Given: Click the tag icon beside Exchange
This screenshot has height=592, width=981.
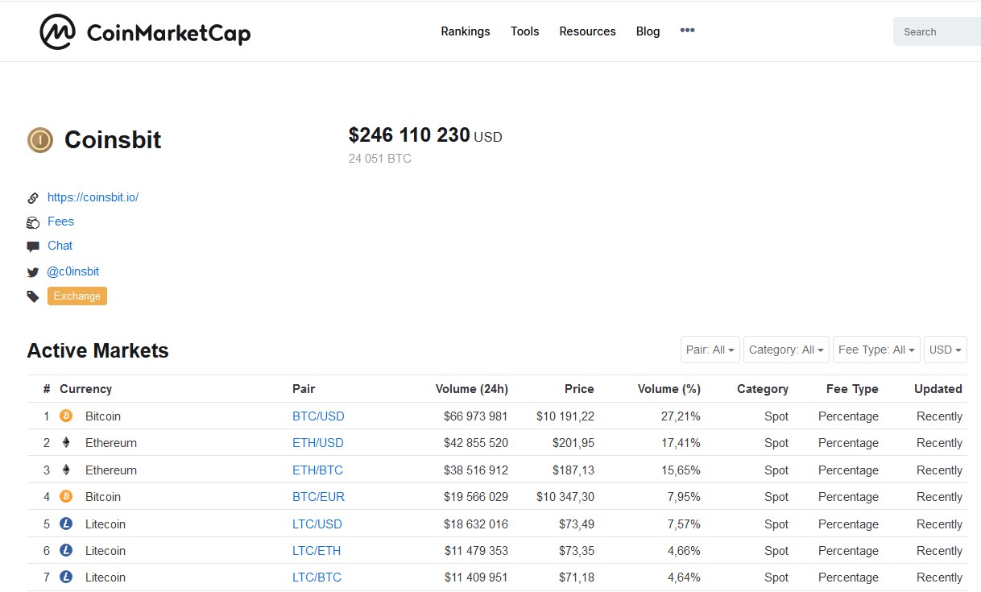Looking at the screenshot, I should (33, 296).
